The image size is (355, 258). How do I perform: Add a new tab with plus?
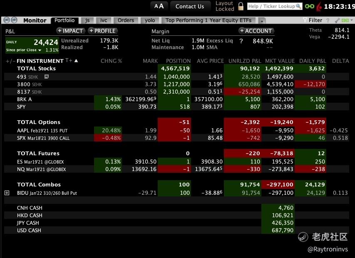coord(262,21)
